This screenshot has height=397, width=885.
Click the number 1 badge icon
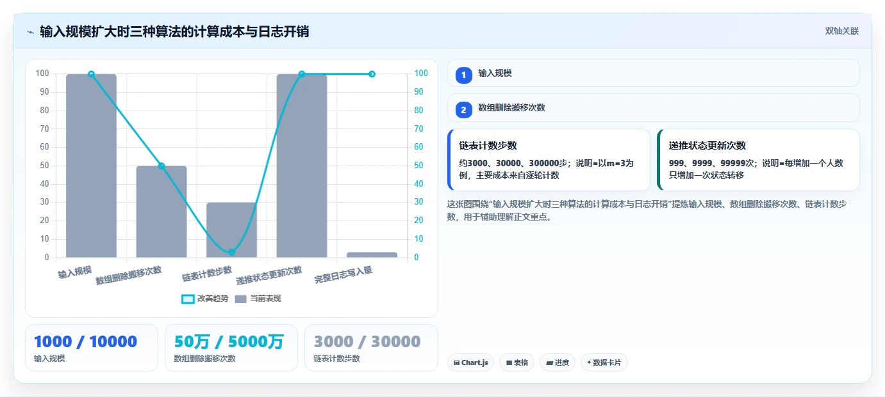(464, 75)
